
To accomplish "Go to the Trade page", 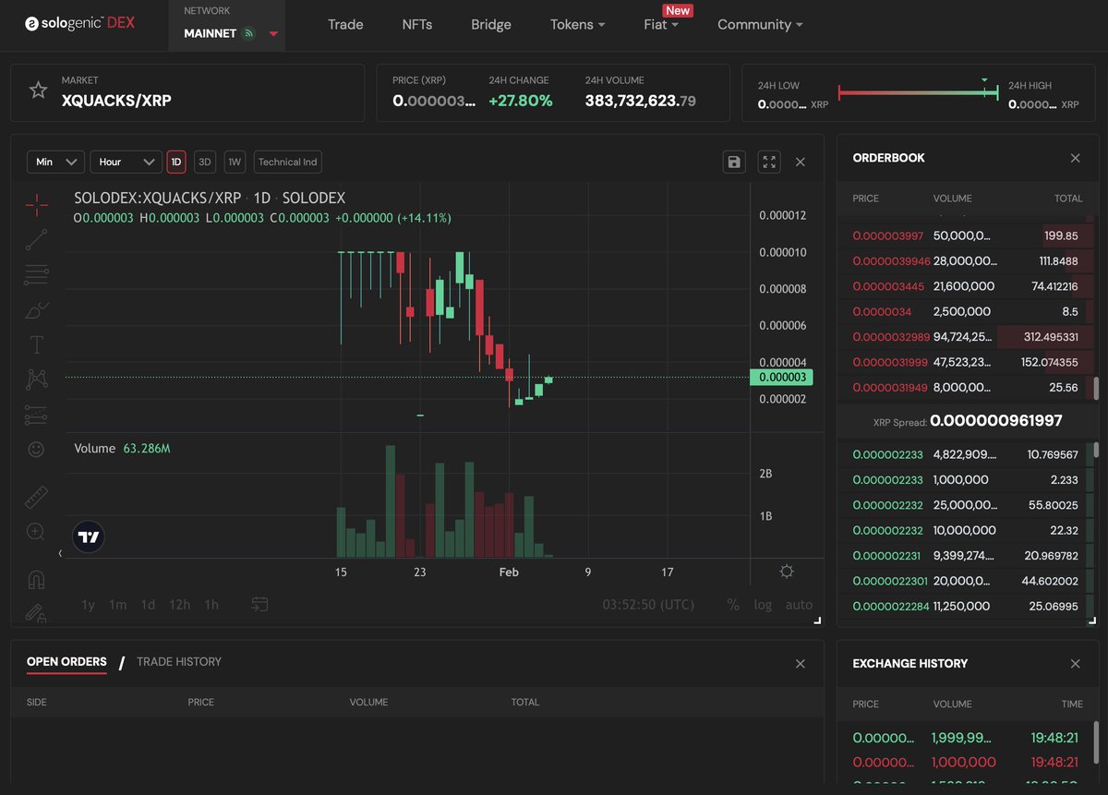I will [345, 24].
